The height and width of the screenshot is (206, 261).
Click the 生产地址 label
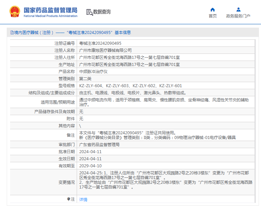coord(67,64)
